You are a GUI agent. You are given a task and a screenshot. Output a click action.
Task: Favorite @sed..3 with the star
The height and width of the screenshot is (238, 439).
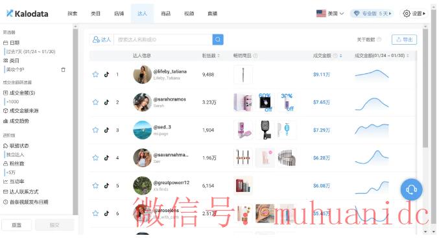[x=95, y=130]
